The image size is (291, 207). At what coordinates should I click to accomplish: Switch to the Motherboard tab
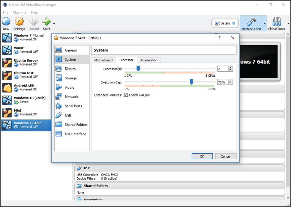tap(103, 60)
